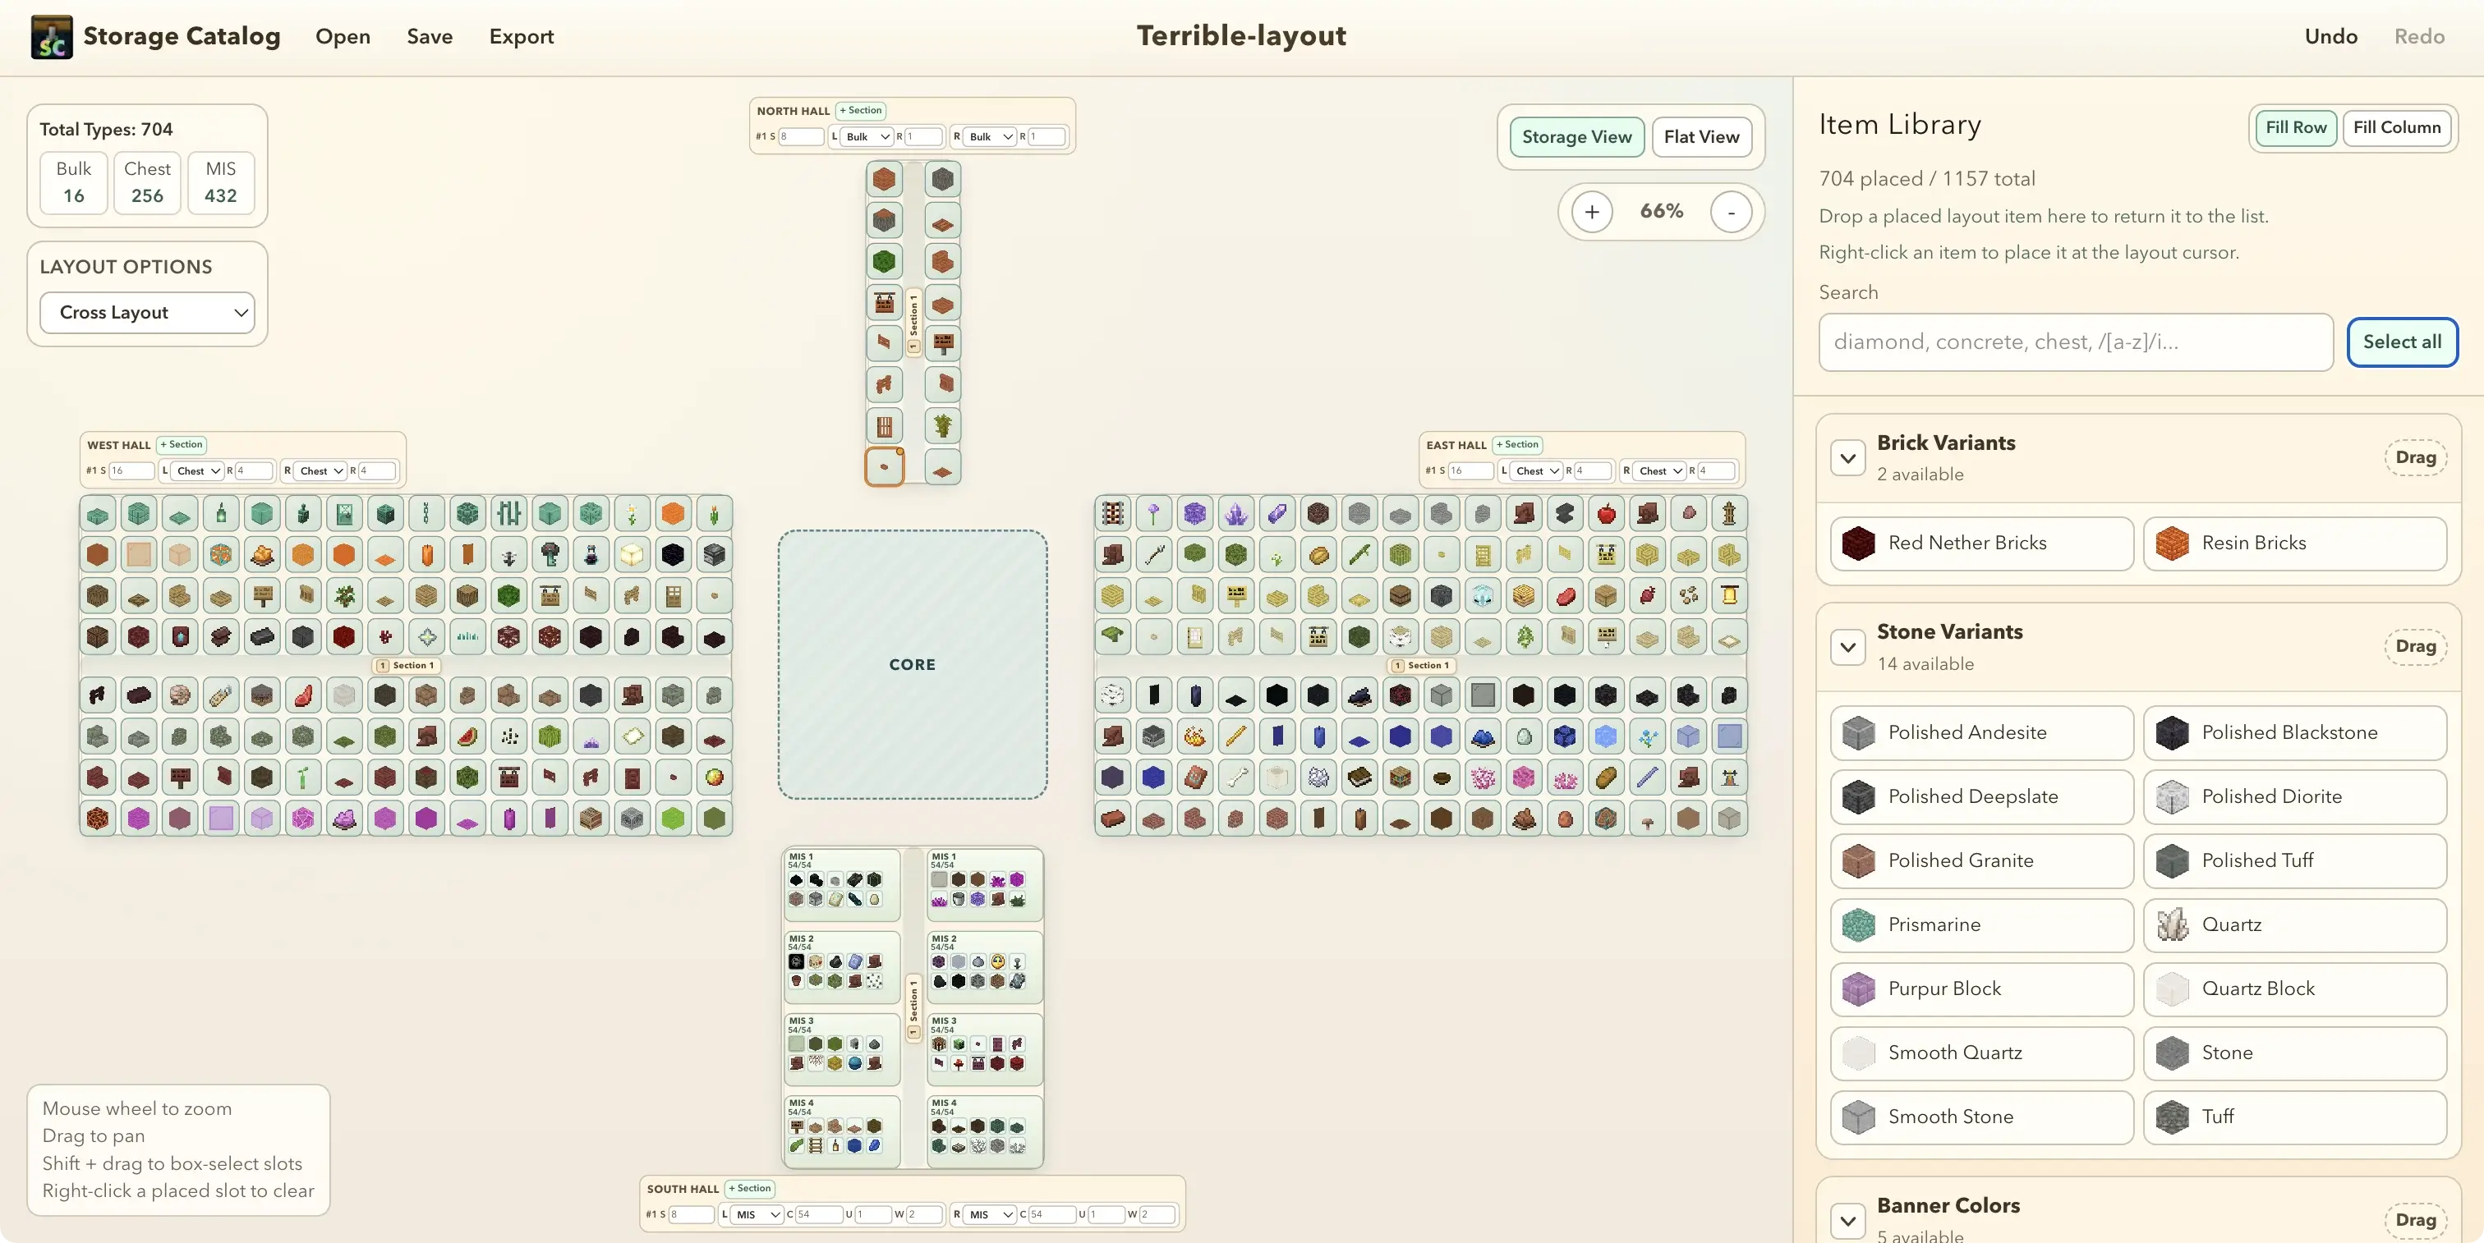Image resolution: width=2484 pixels, height=1243 pixels.
Task: Switch to Flat View
Action: coord(1701,135)
